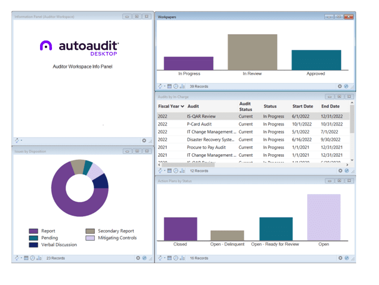
Task: Expand refresh dropdown arrow in Information Panel
Action: [21, 140]
